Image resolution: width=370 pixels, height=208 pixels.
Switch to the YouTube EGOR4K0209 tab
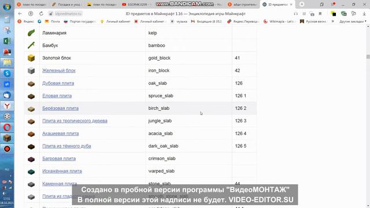pos(138,5)
